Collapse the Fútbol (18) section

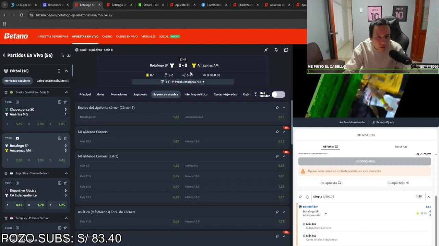click(66, 71)
